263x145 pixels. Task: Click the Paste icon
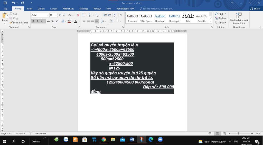pyautogui.click(x=5, y=16)
